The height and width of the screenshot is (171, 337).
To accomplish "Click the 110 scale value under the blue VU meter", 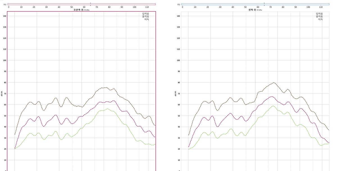I will [321, 7].
